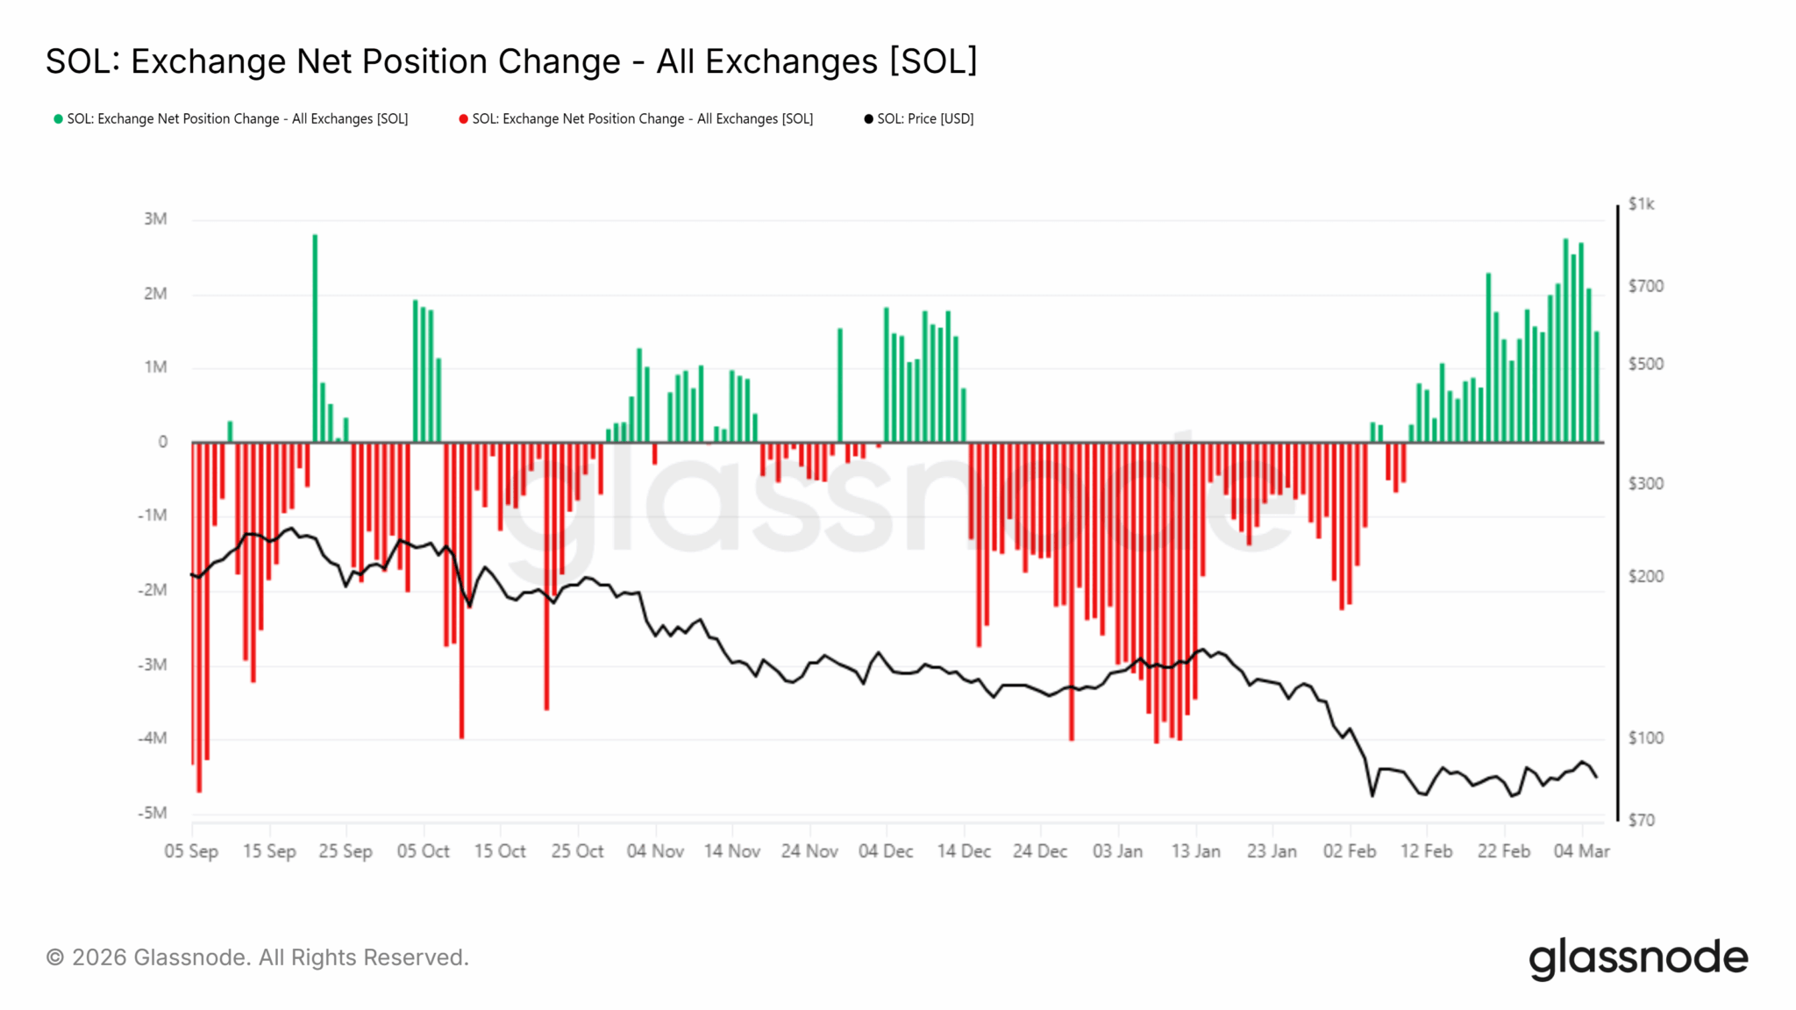Click the 13 Jan x-axis label
Viewport: 1796px width, 1010px height.
pyautogui.click(x=1195, y=851)
